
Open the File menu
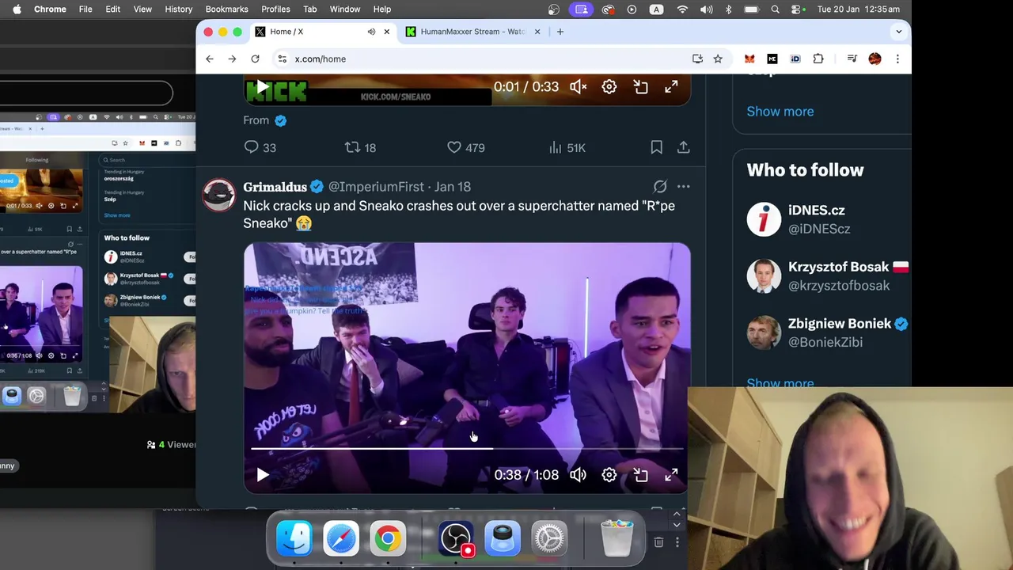pos(85,9)
